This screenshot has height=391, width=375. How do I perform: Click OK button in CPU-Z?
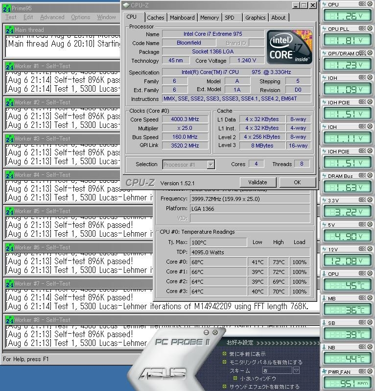tap(297, 182)
